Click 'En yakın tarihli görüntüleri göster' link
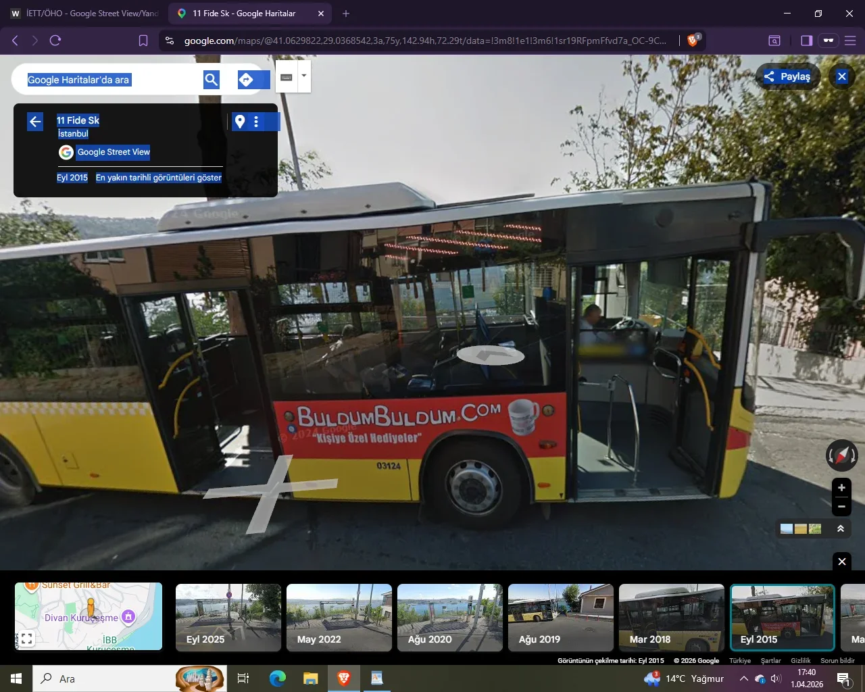The height and width of the screenshot is (692, 865). pos(159,178)
